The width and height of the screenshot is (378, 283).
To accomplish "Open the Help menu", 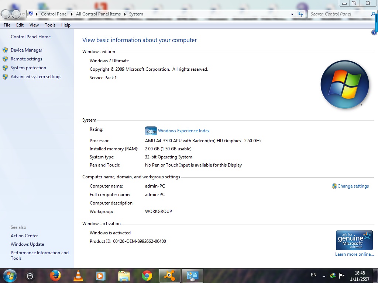I will (66, 25).
